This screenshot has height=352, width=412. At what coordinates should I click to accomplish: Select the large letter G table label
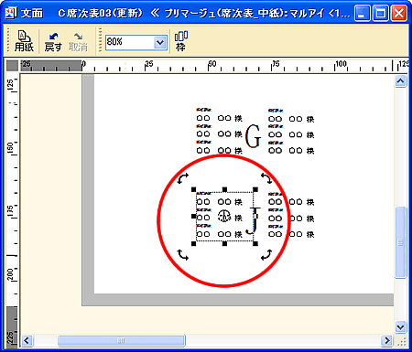(253, 136)
